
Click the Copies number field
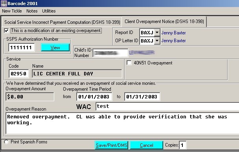183,145
